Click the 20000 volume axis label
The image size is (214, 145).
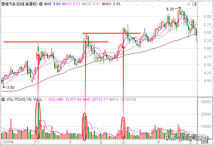click(x=206, y=114)
